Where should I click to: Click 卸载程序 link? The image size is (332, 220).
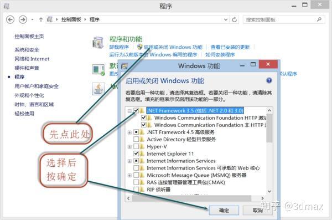tap(119, 47)
